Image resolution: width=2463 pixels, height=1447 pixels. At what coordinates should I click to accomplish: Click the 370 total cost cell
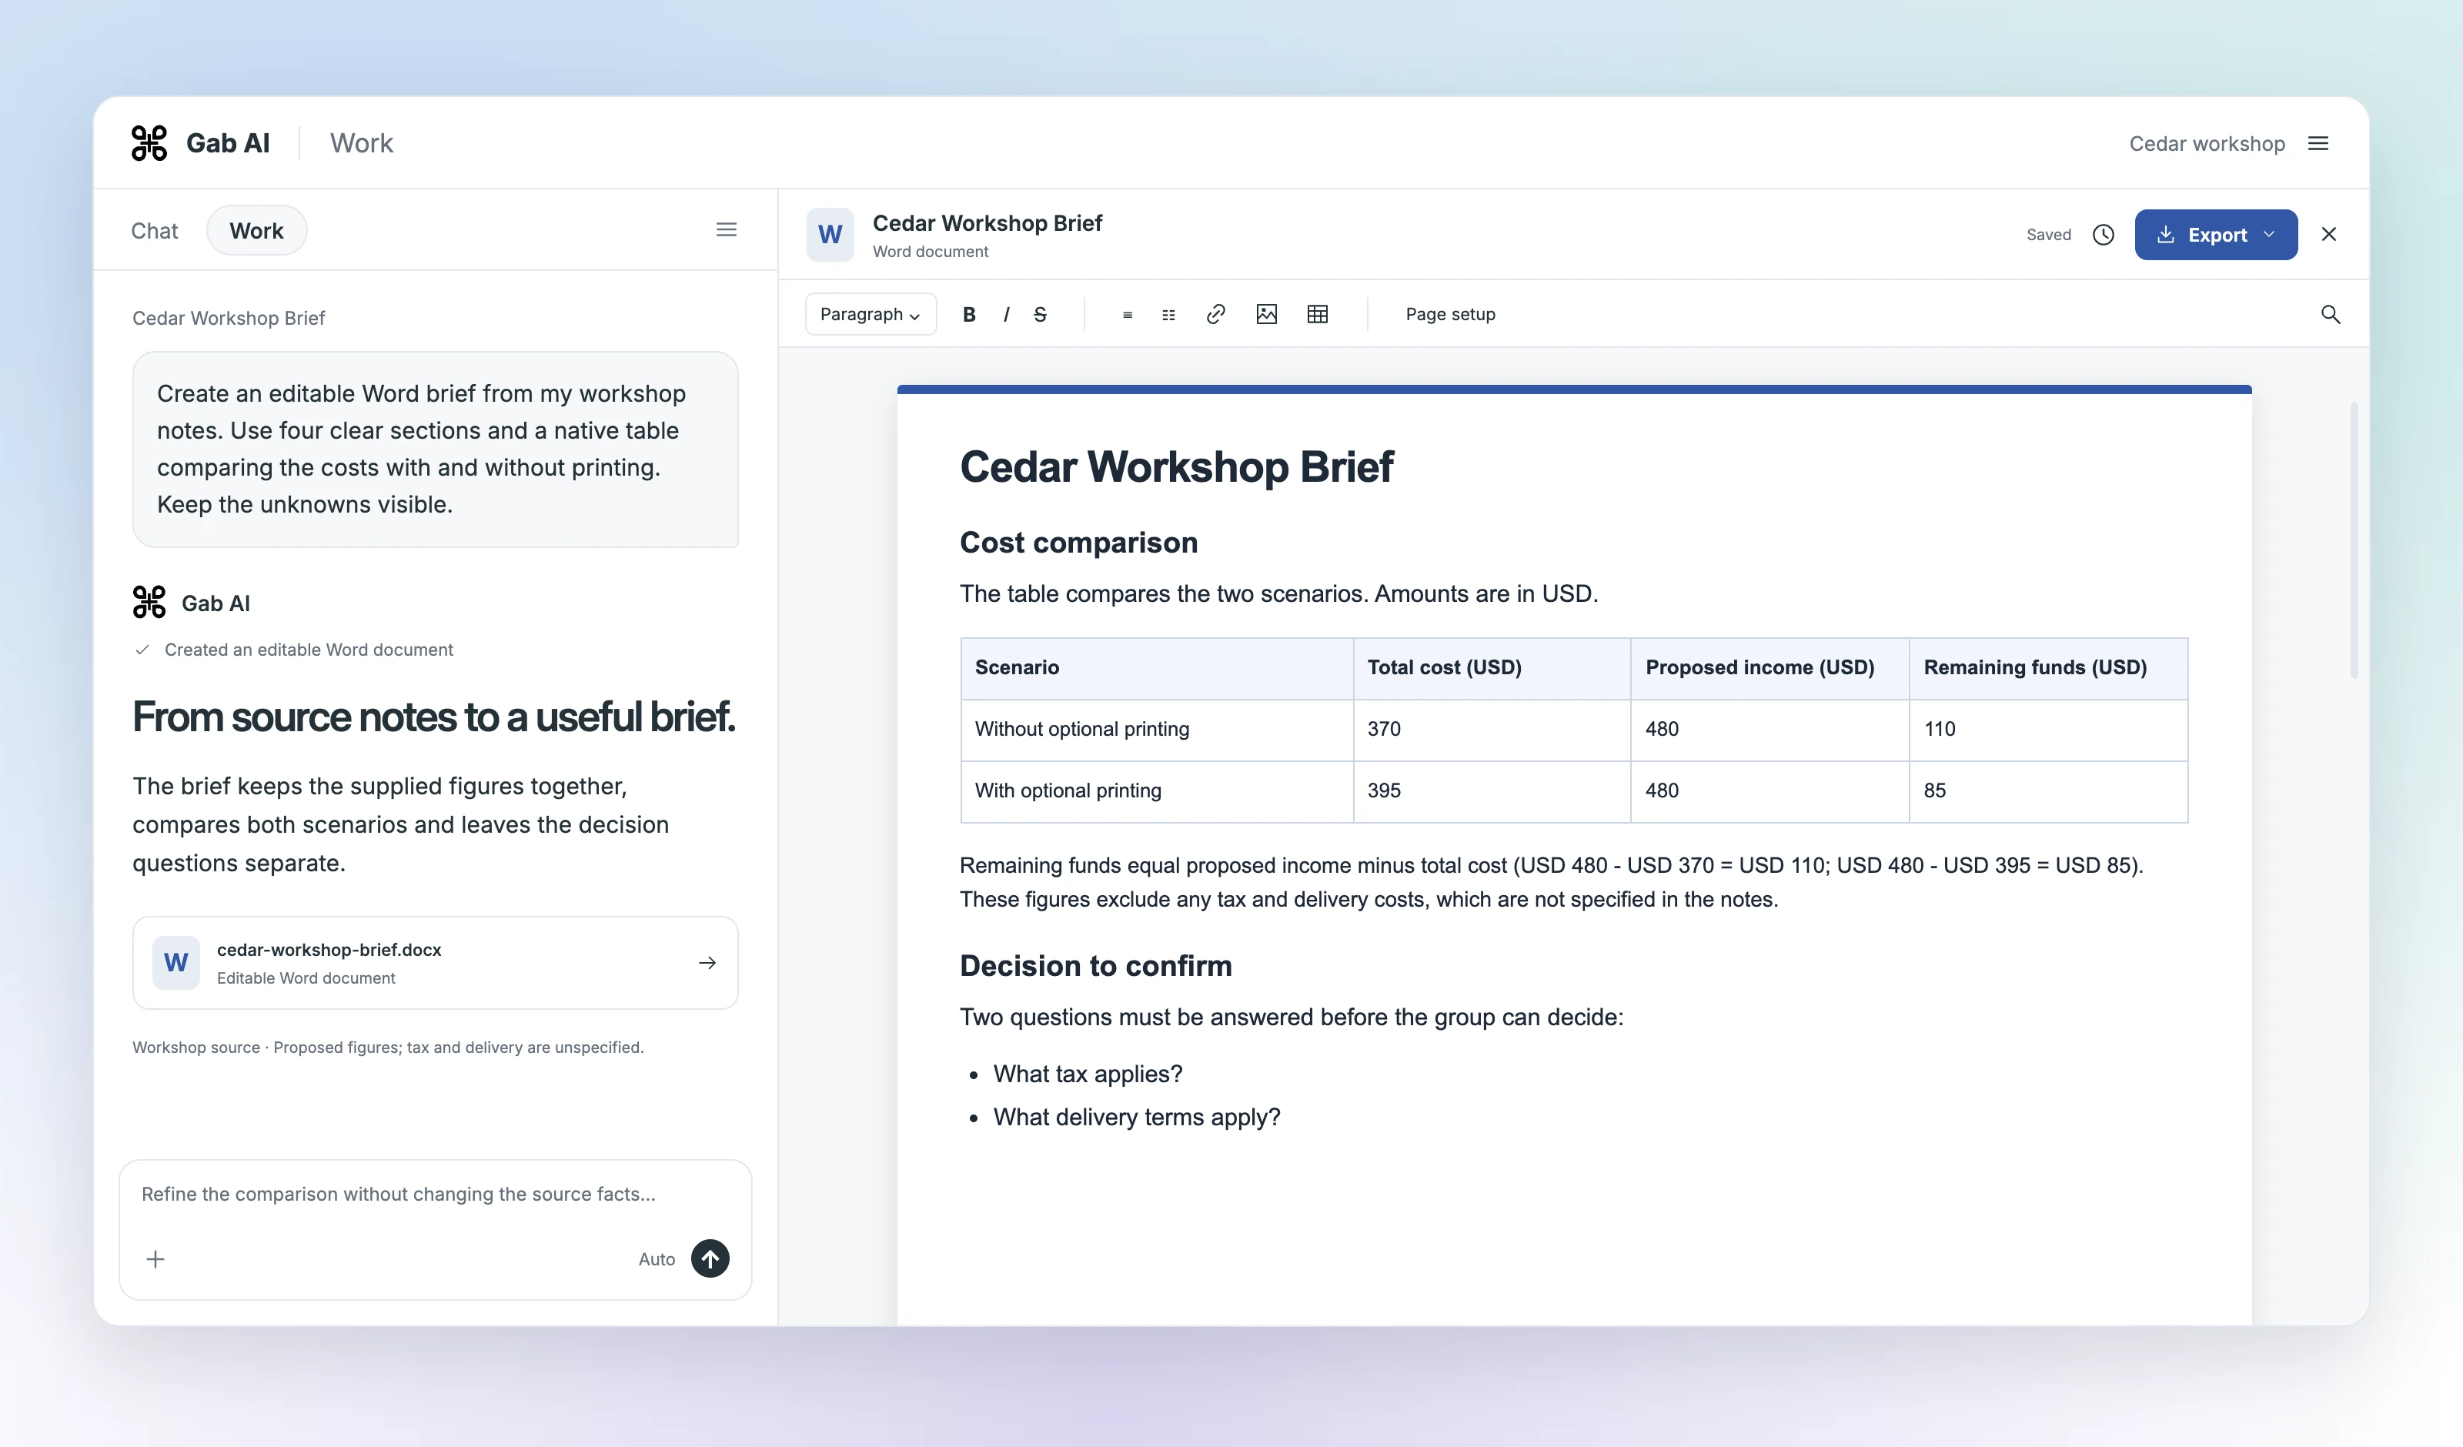(x=1492, y=730)
